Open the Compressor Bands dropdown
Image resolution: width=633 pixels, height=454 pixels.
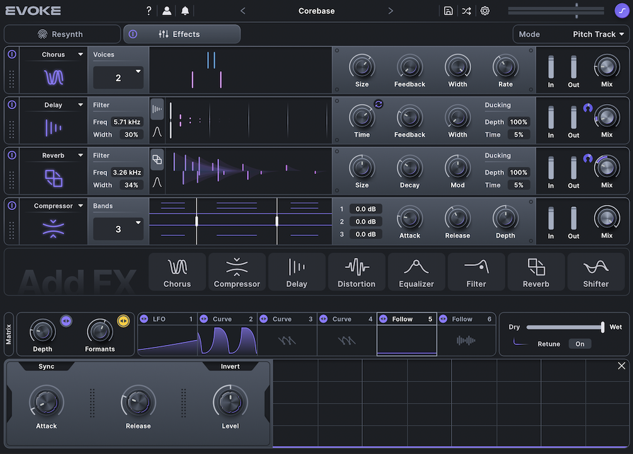[x=118, y=229]
